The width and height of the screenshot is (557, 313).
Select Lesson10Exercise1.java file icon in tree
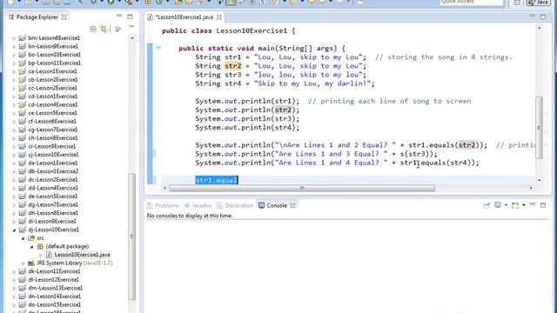click(49, 255)
